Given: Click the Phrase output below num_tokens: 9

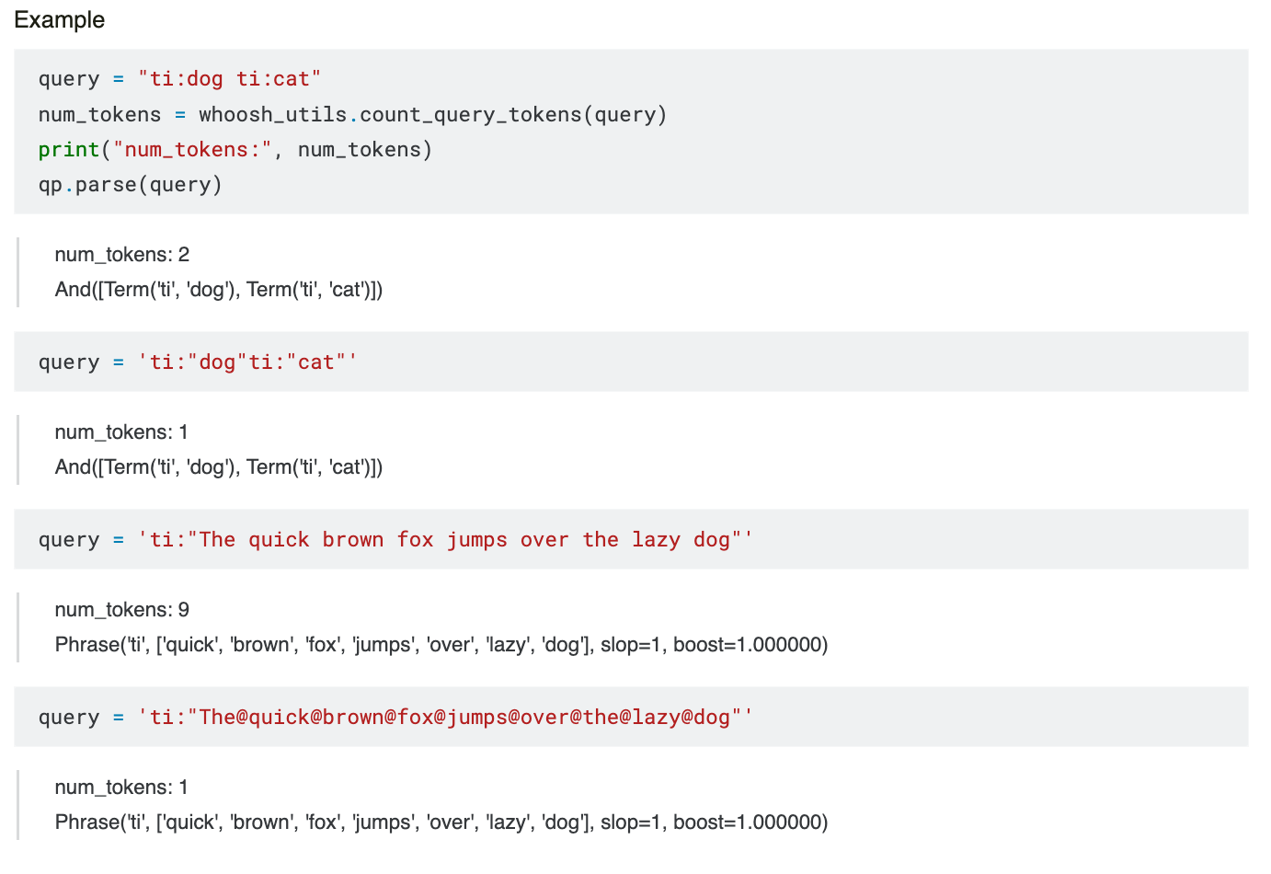Looking at the screenshot, I should 441,645.
